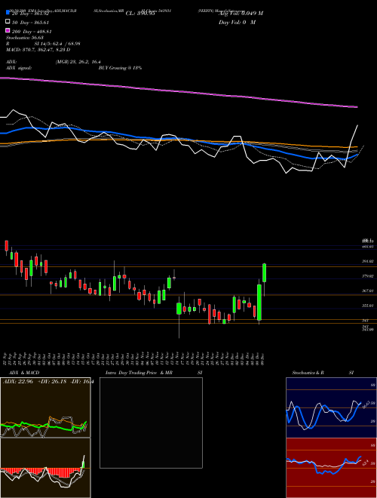Click the 'Day Vol: 0 M' text
Screen dimensions: 377x498
[237, 22]
